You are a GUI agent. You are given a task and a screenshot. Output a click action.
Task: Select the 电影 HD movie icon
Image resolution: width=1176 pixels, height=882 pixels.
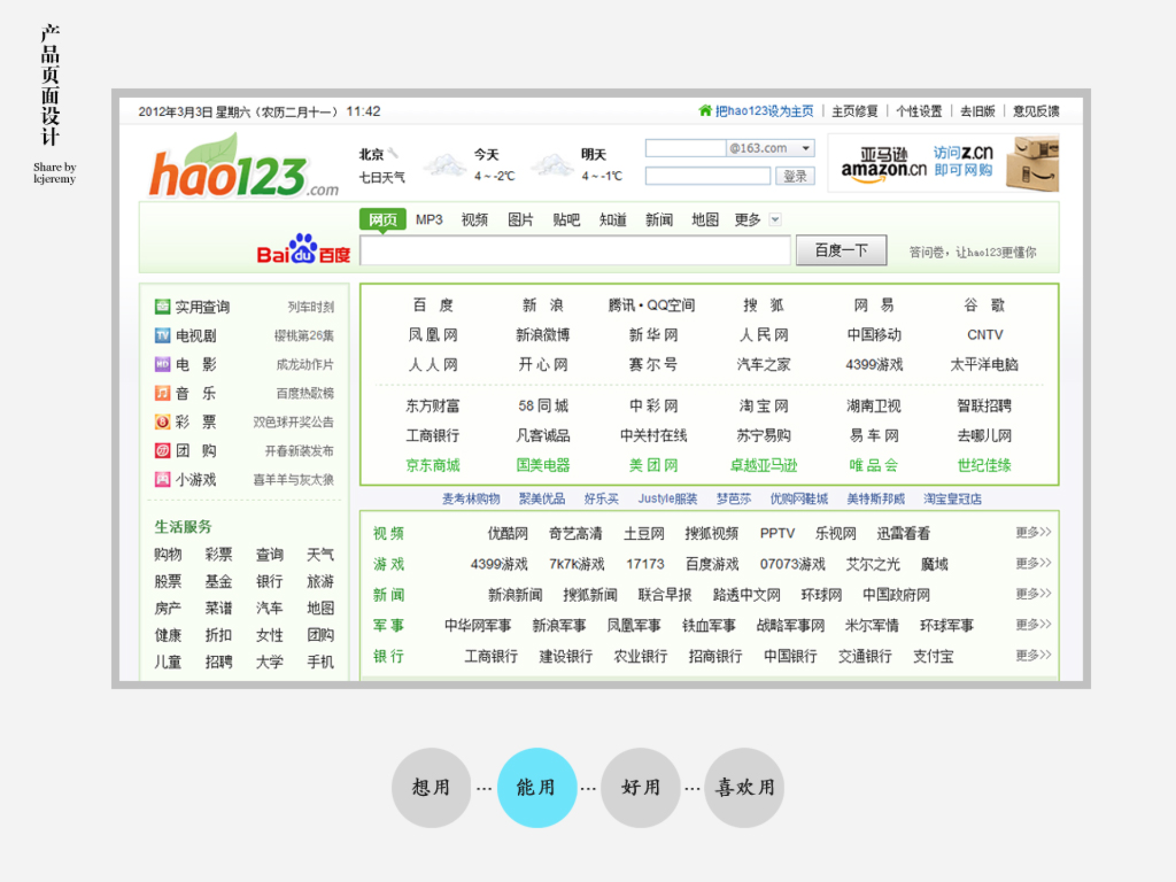click(x=162, y=364)
